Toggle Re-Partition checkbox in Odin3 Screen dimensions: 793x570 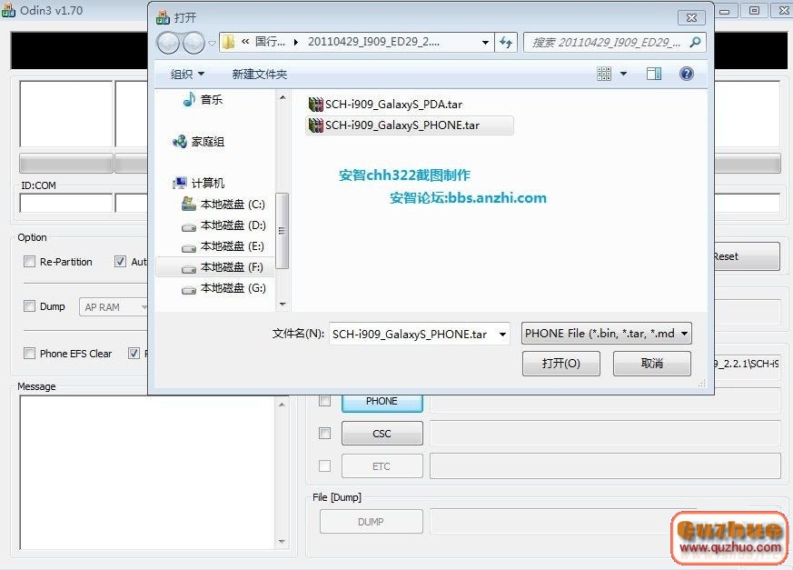point(29,261)
